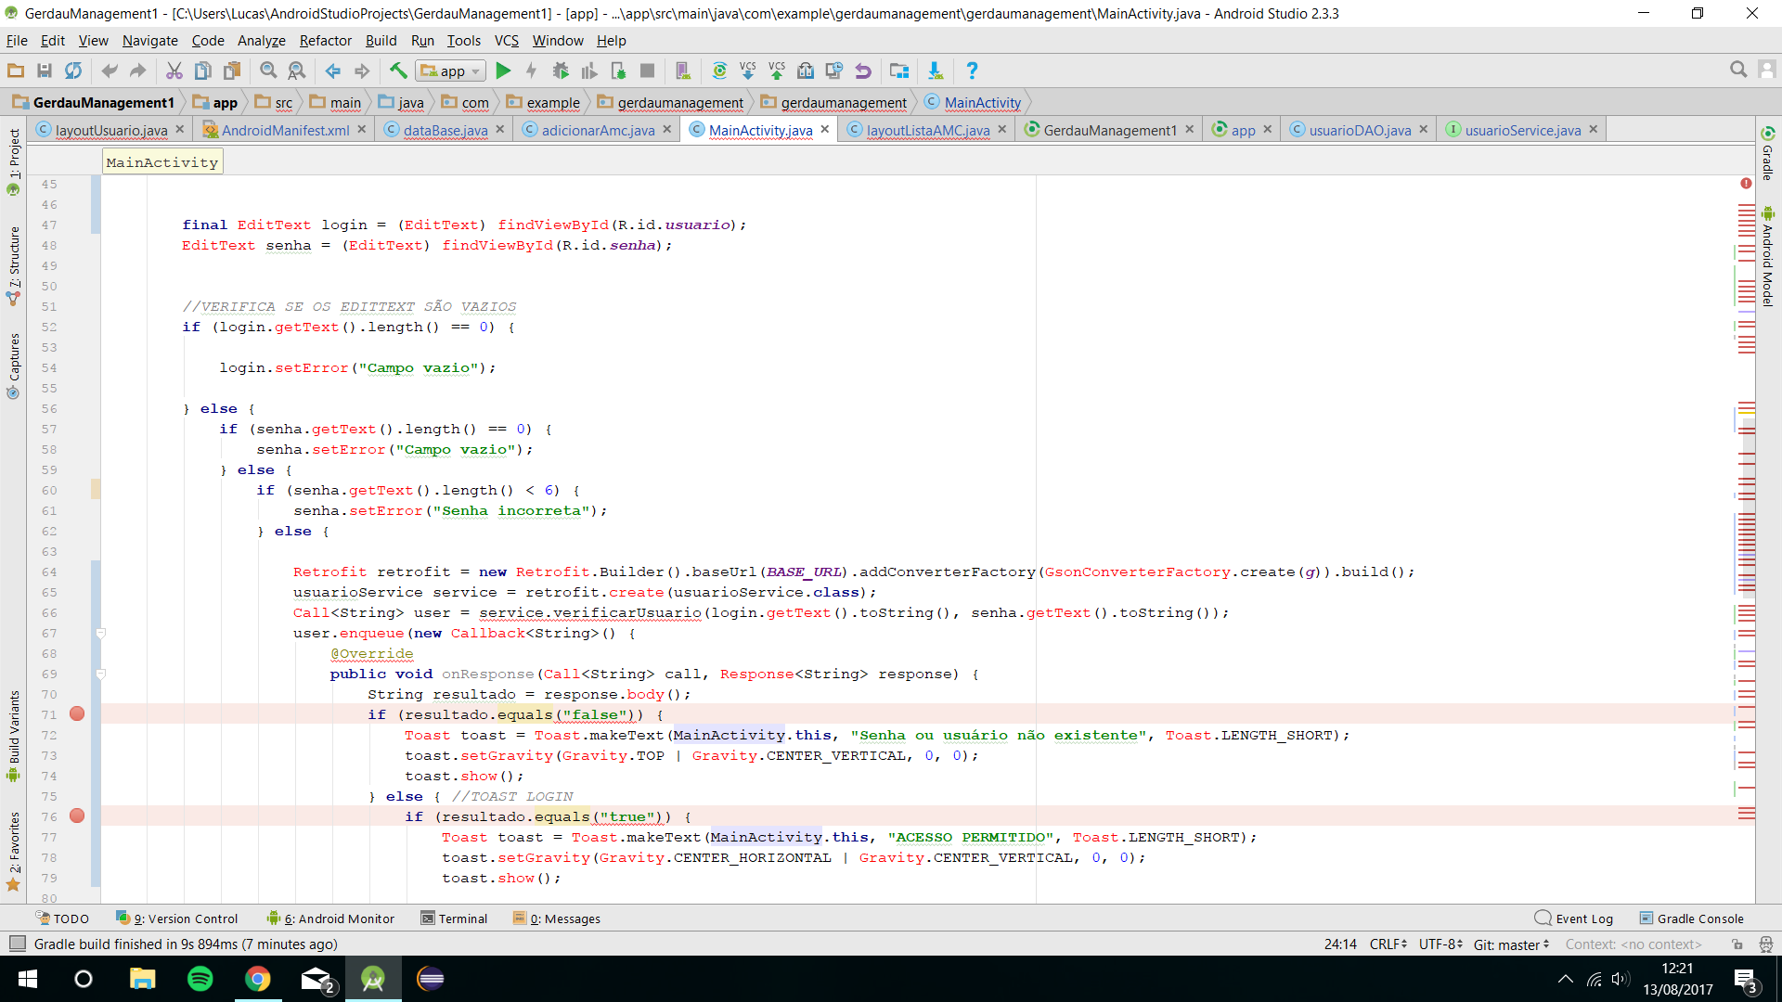The height and width of the screenshot is (1002, 1782).
Task: Open the Build menu
Action: pos(381,41)
